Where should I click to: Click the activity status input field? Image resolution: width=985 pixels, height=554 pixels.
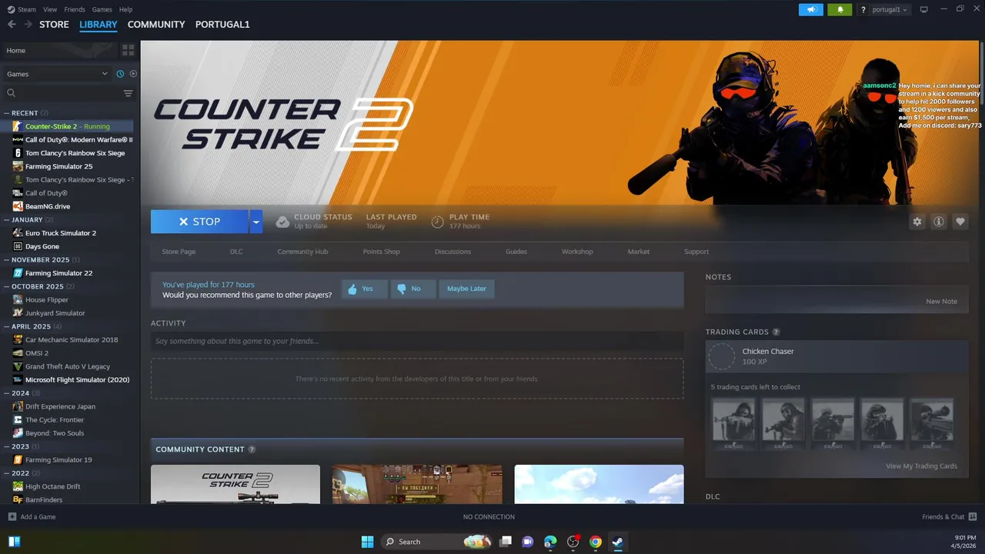pyautogui.click(x=417, y=341)
